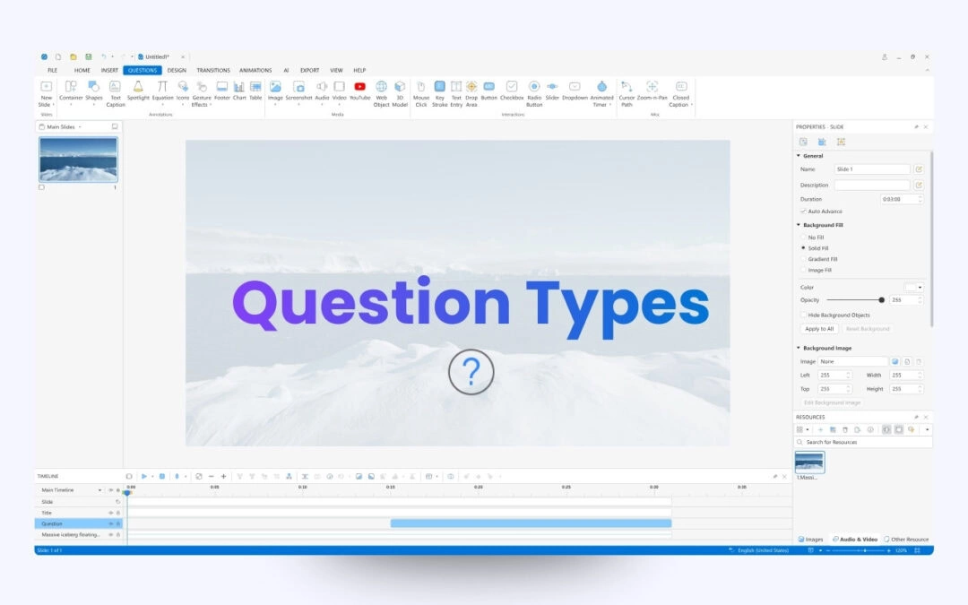This screenshot has height=605, width=968.
Task: Switch to the EXPORT tab
Action: [x=309, y=71]
